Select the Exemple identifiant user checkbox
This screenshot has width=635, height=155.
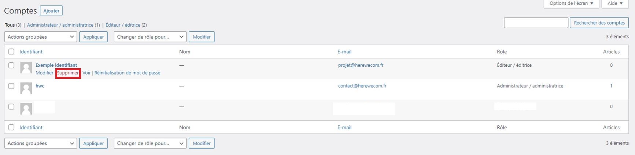tap(11, 65)
